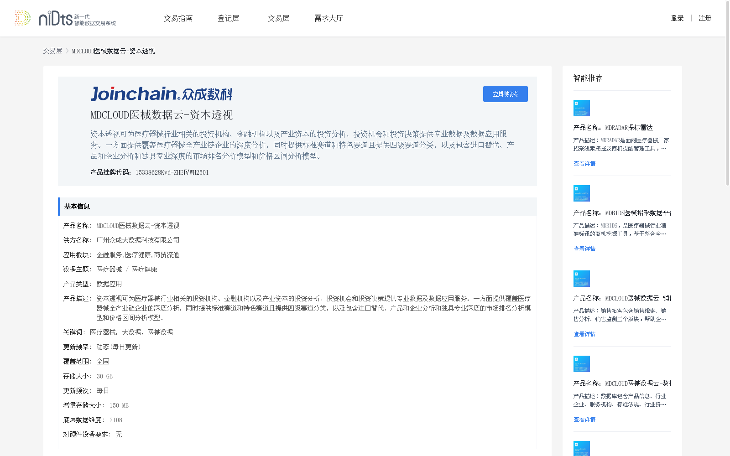Click the Joinchain 众成数科 logo
Viewport: 730px width, 456px height.
(162, 93)
